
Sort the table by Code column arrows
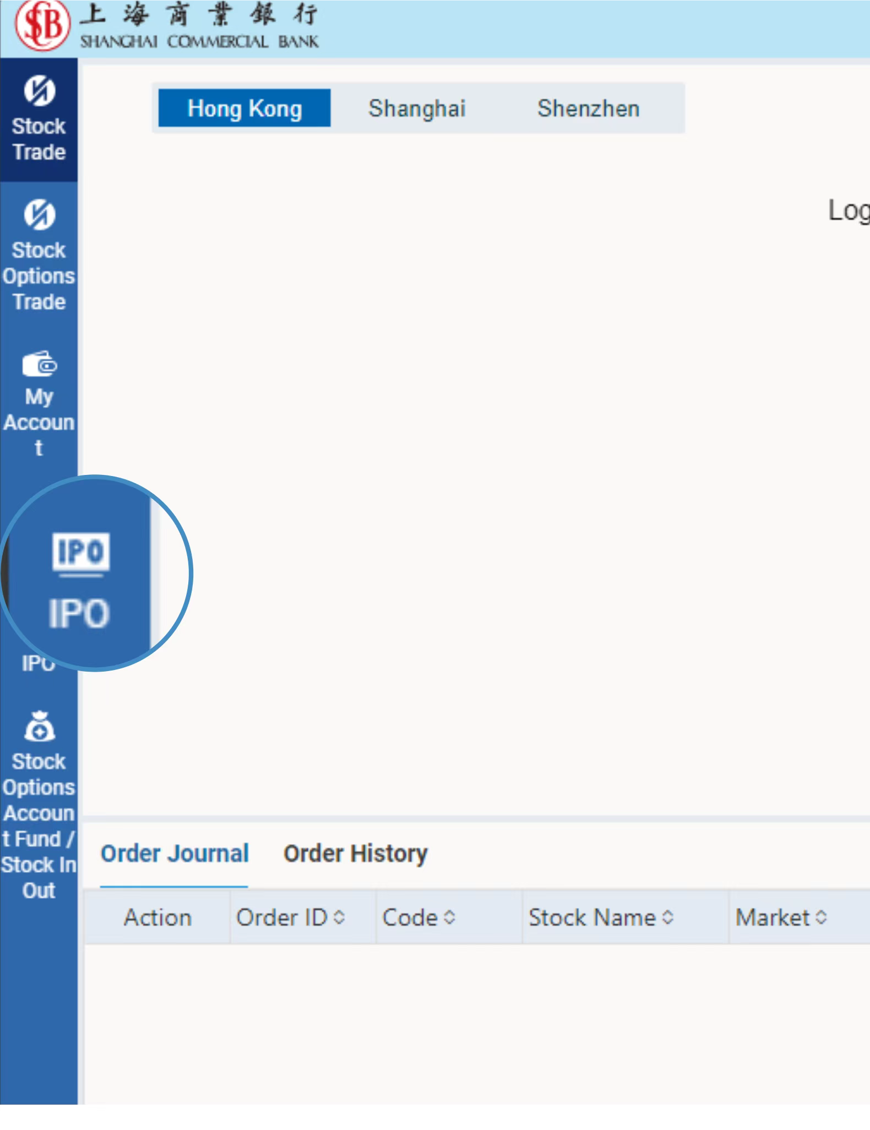click(x=450, y=917)
